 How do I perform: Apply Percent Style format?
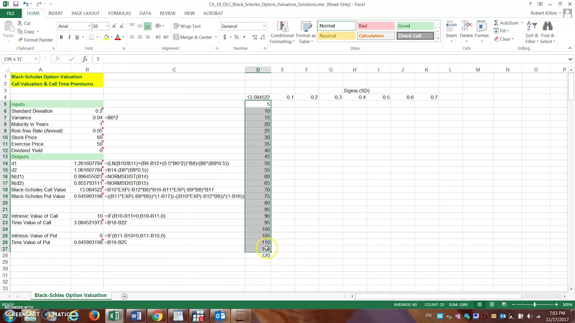236,37
